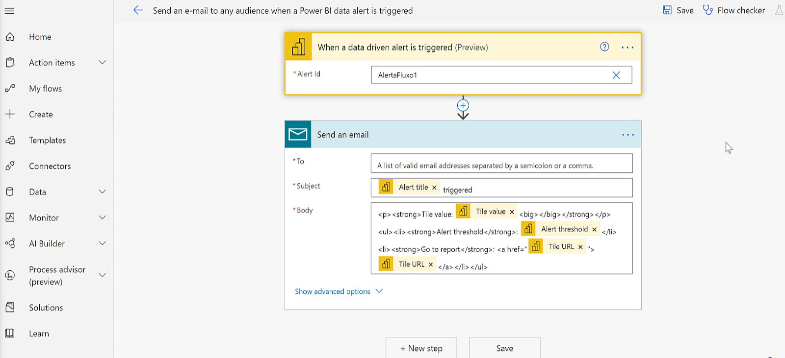Screen dimensions: 785x358
Task: Expand the Process advisor menu chevron
Action: pyautogui.click(x=102, y=275)
